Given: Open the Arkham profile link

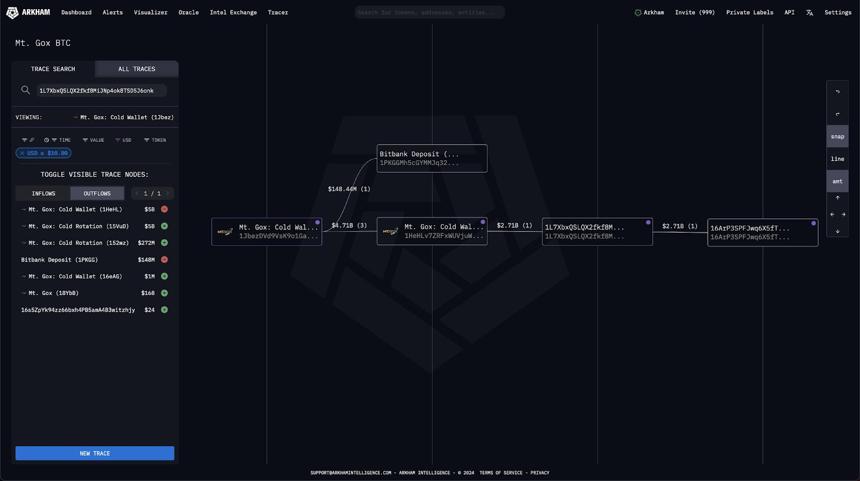Looking at the screenshot, I should click(649, 12).
